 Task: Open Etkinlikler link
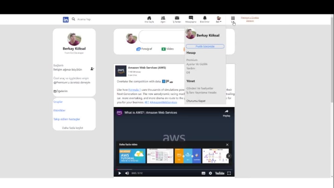[x=59, y=111]
